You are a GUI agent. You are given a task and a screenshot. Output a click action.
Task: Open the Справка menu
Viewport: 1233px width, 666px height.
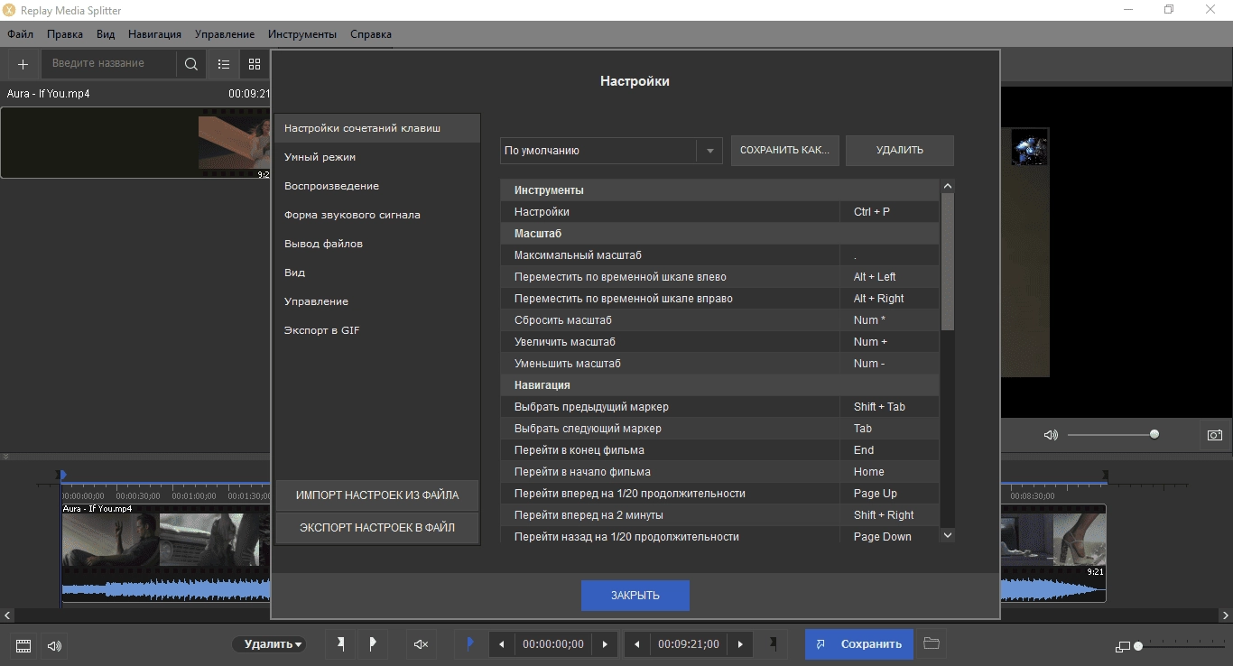371,34
